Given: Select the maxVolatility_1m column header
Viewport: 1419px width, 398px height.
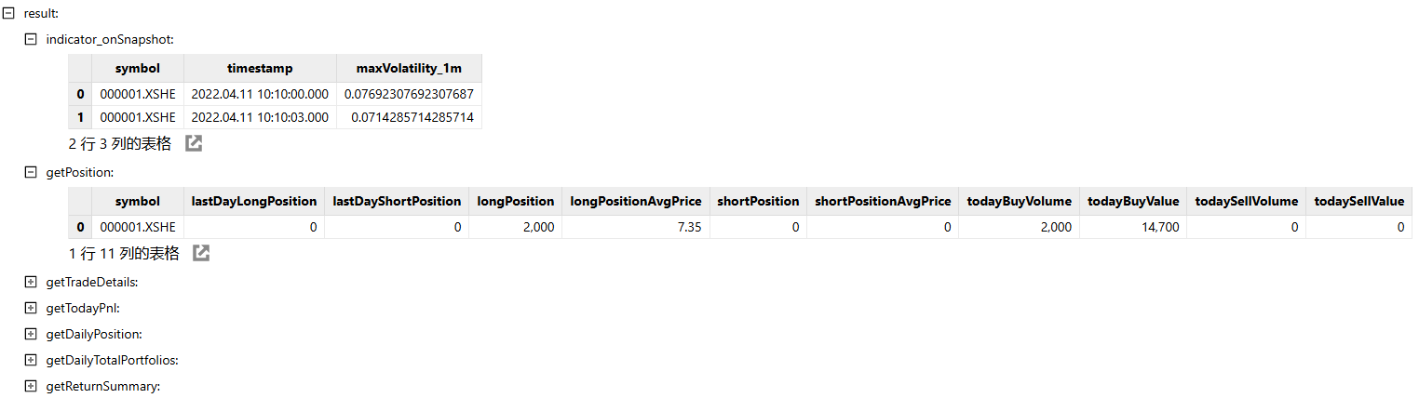Looking at the screenshot, I should point(409,68).
